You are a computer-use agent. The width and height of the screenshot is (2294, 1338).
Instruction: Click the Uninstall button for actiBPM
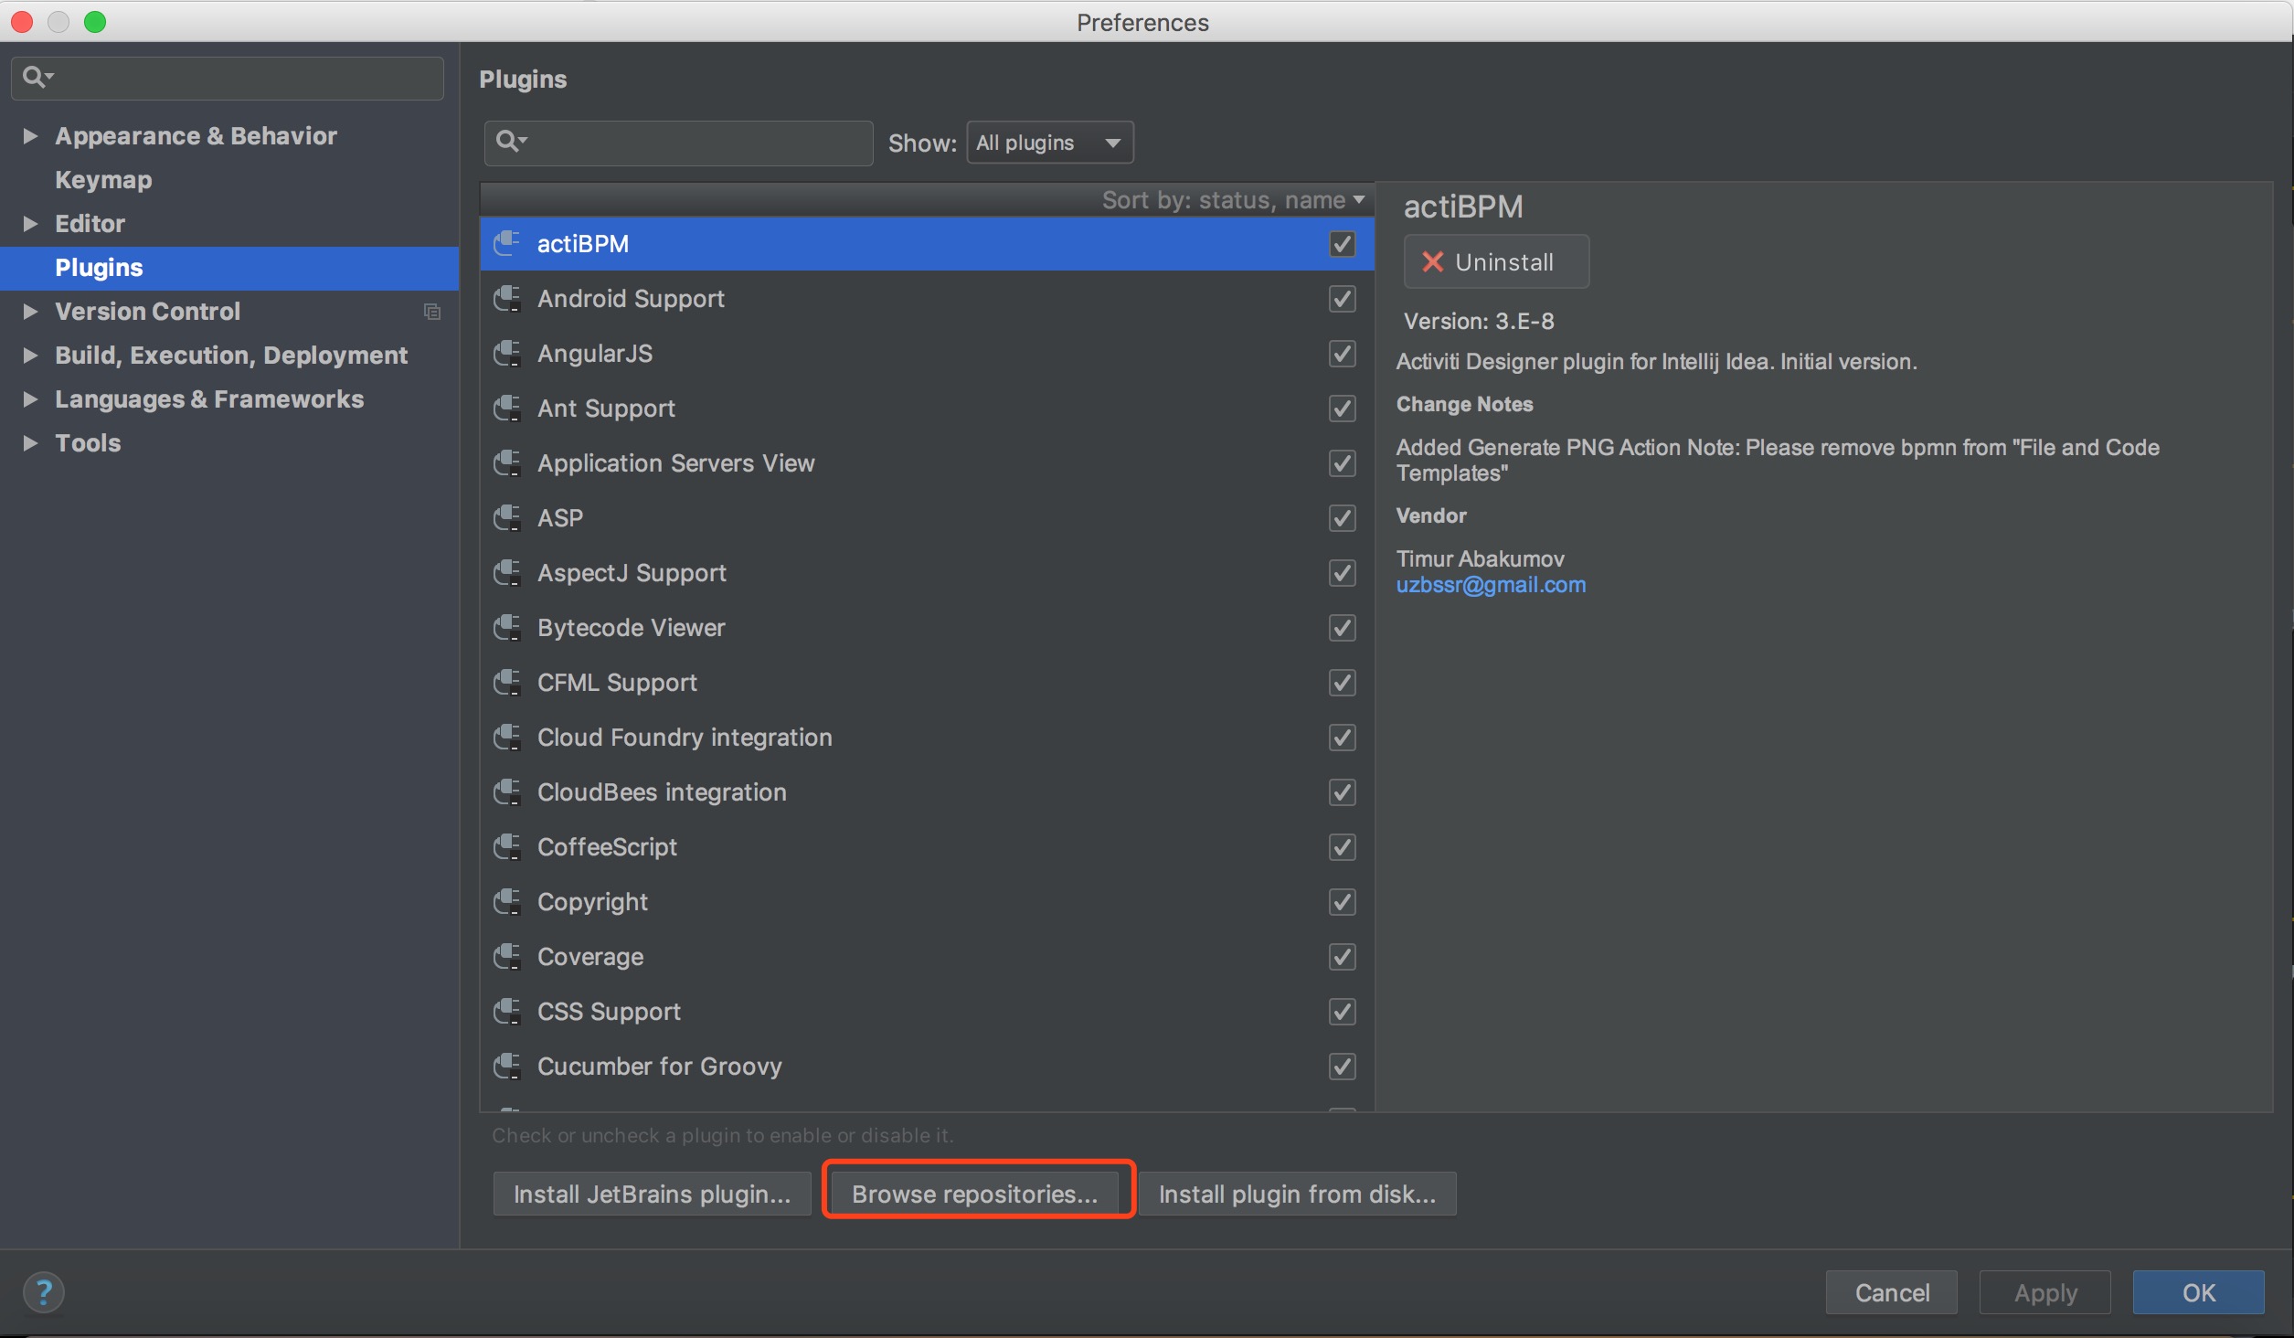click(x=1495, y=262)
